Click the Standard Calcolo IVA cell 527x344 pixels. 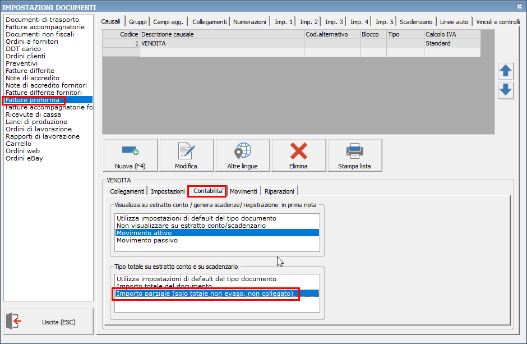[452, 43]
